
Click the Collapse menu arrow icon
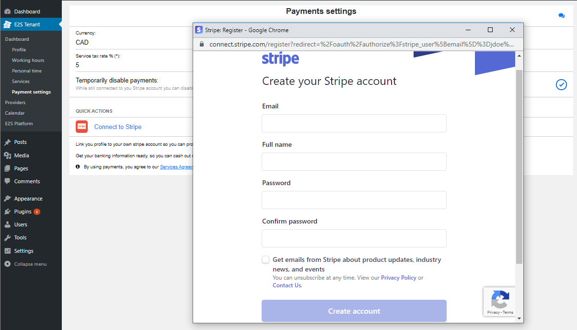point(7,264)
